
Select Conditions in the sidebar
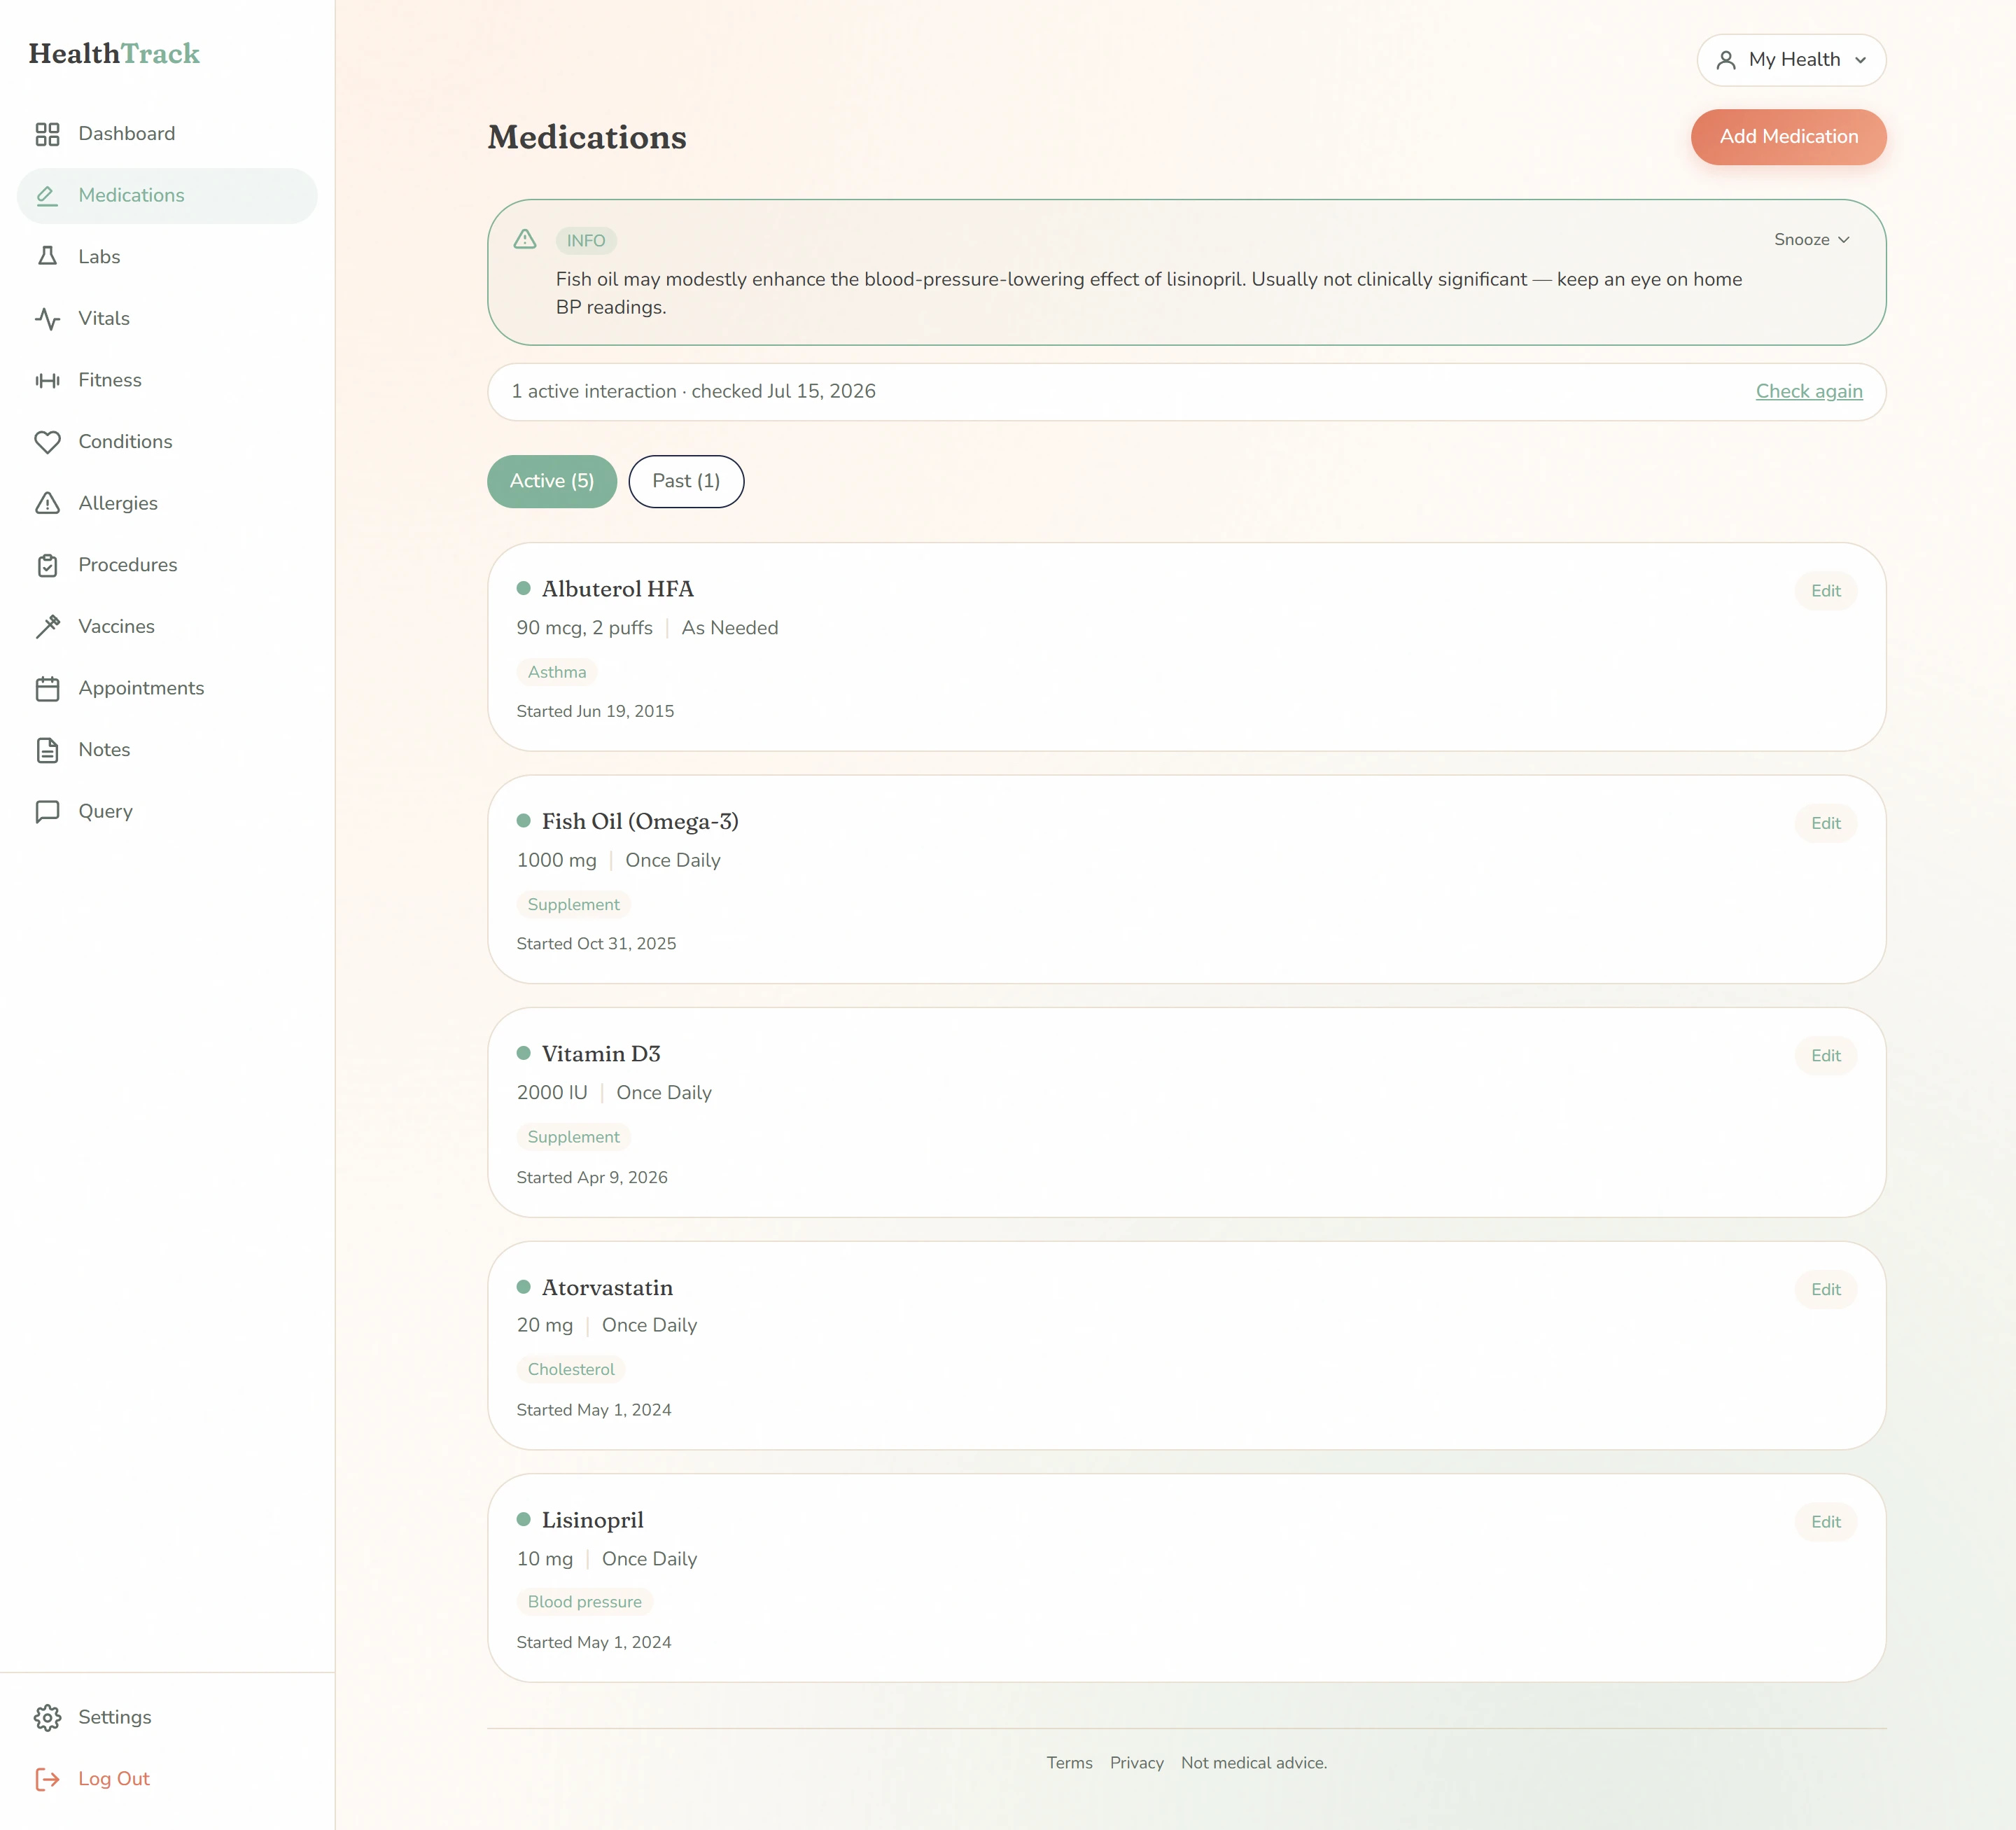click(x=167, y=442)
